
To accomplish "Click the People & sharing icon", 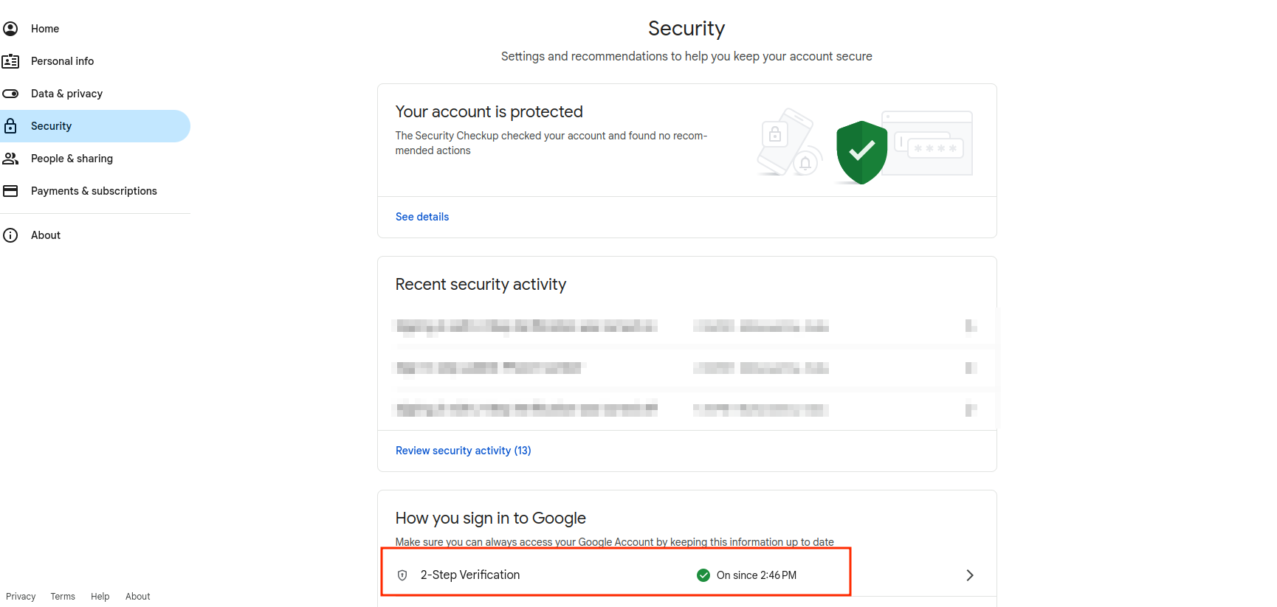I will click(10, 159).
